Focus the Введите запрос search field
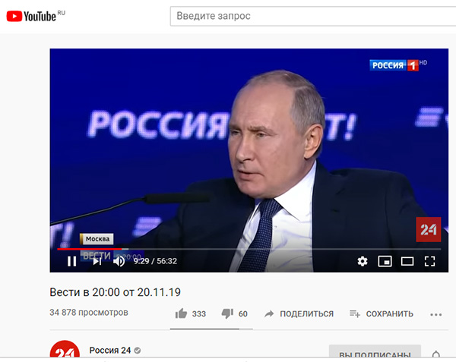 coord(313,16)
